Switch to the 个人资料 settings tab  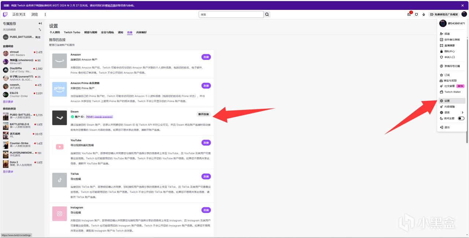coord(55,32)
